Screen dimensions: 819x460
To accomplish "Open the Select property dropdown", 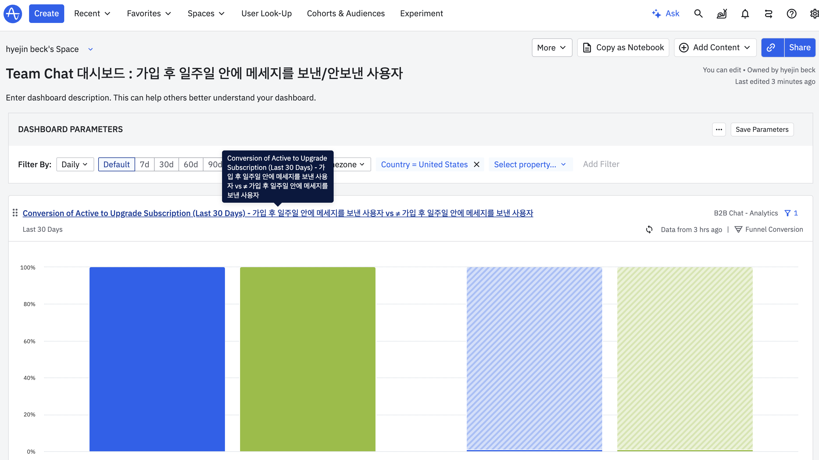I will [530, 165].
